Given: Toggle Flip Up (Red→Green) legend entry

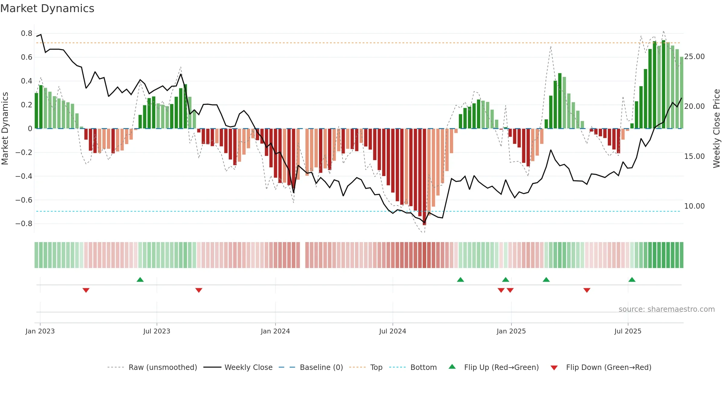Looking at the screenshot, I should pos(494,367).
